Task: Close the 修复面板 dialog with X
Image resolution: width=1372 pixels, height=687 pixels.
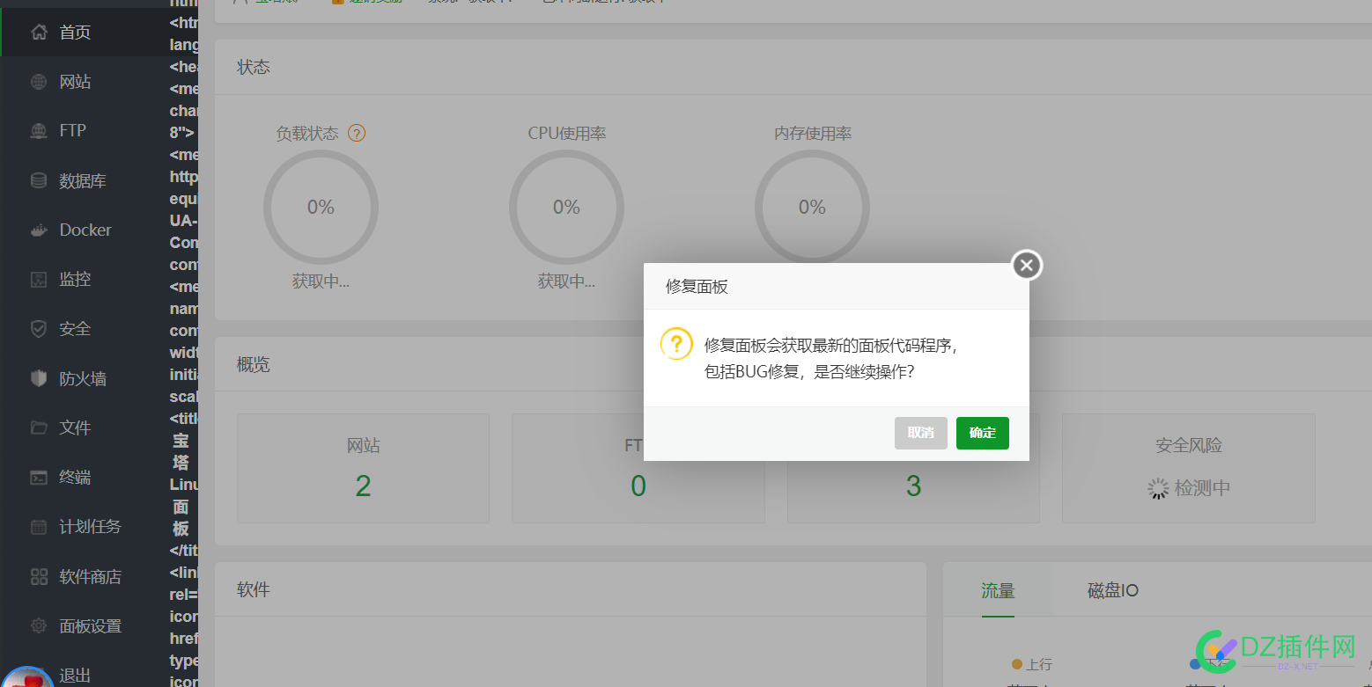Action: pos(1027,265)
